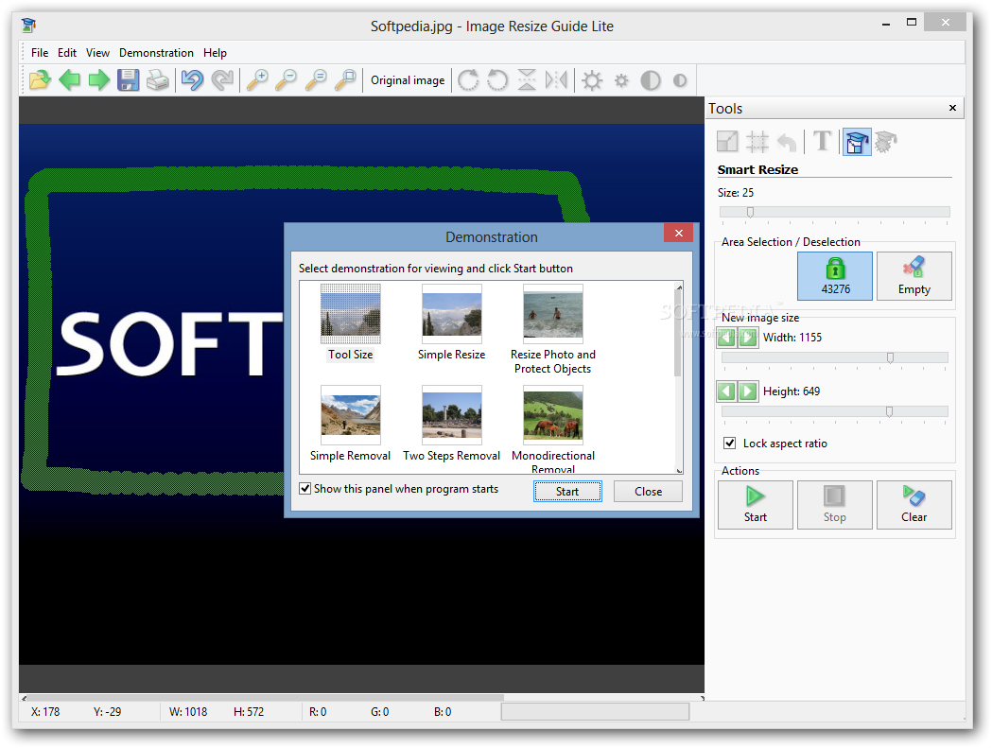Click the Clear action button
The width and height of the screenshot is (992, 748).
[x=914, y=504]
